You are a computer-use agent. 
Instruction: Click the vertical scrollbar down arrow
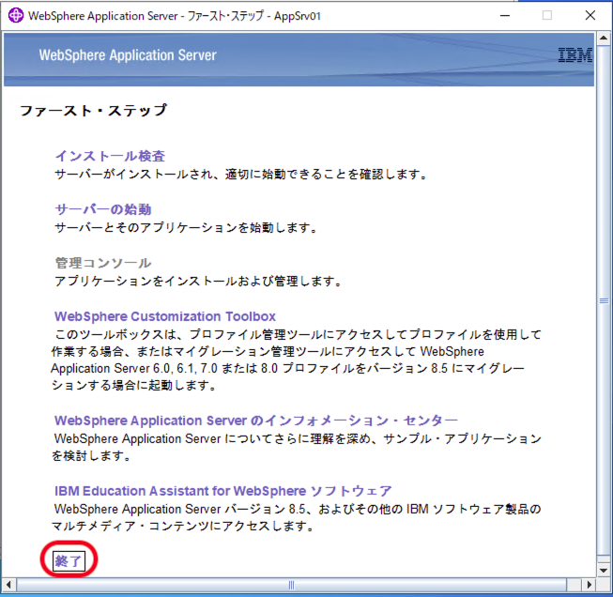pyautogui.click(x=604, y=570)
